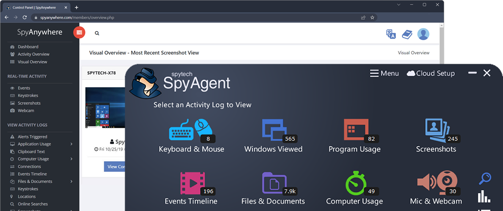Open Alerts Triggered logs
This screenshot has height=211, width=503.
[32, 137]
